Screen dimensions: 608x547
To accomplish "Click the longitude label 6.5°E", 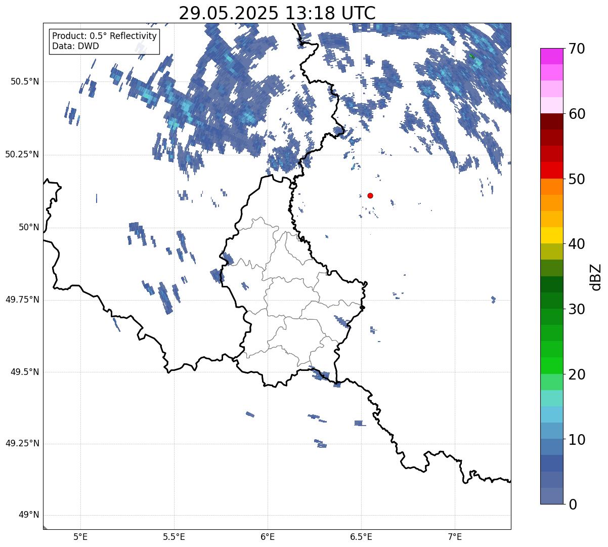I will click(x=361, y=536).
